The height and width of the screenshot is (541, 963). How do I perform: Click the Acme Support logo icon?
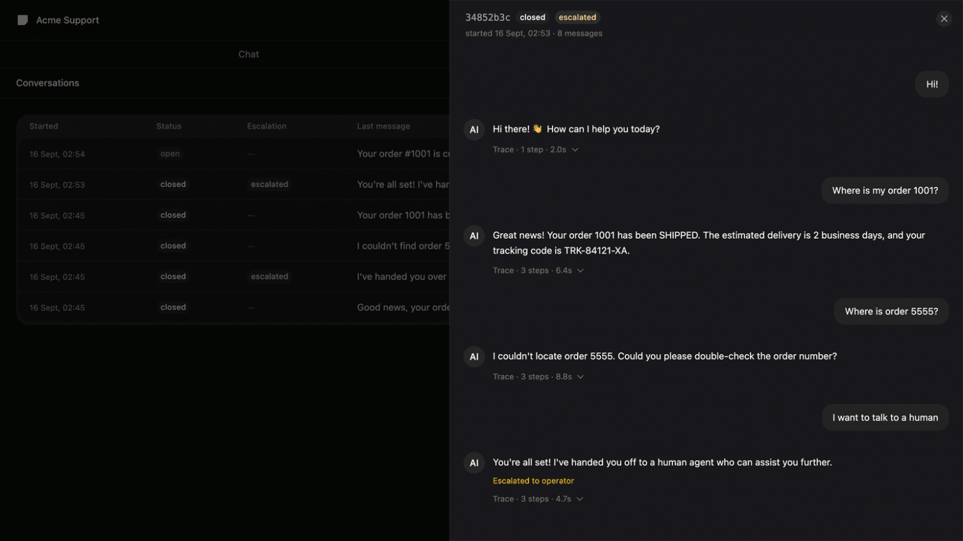coord(23,20)
